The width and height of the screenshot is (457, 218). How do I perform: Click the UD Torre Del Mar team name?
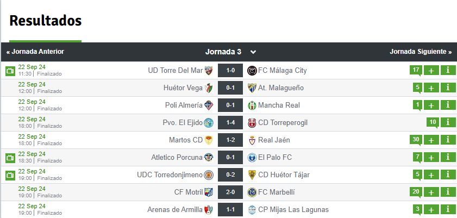(x=175, y=71)
